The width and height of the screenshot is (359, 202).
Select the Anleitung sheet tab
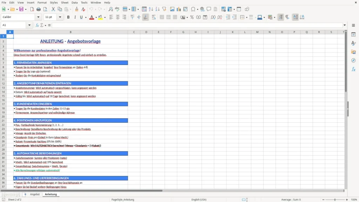tap(51, 194)
